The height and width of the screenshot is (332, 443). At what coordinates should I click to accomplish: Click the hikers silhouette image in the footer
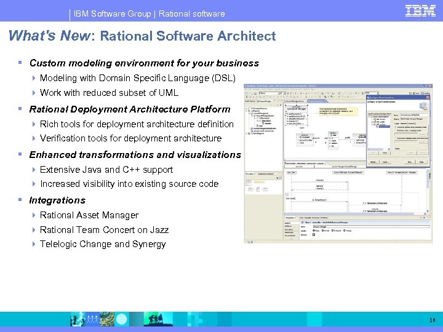pos(158,319)
